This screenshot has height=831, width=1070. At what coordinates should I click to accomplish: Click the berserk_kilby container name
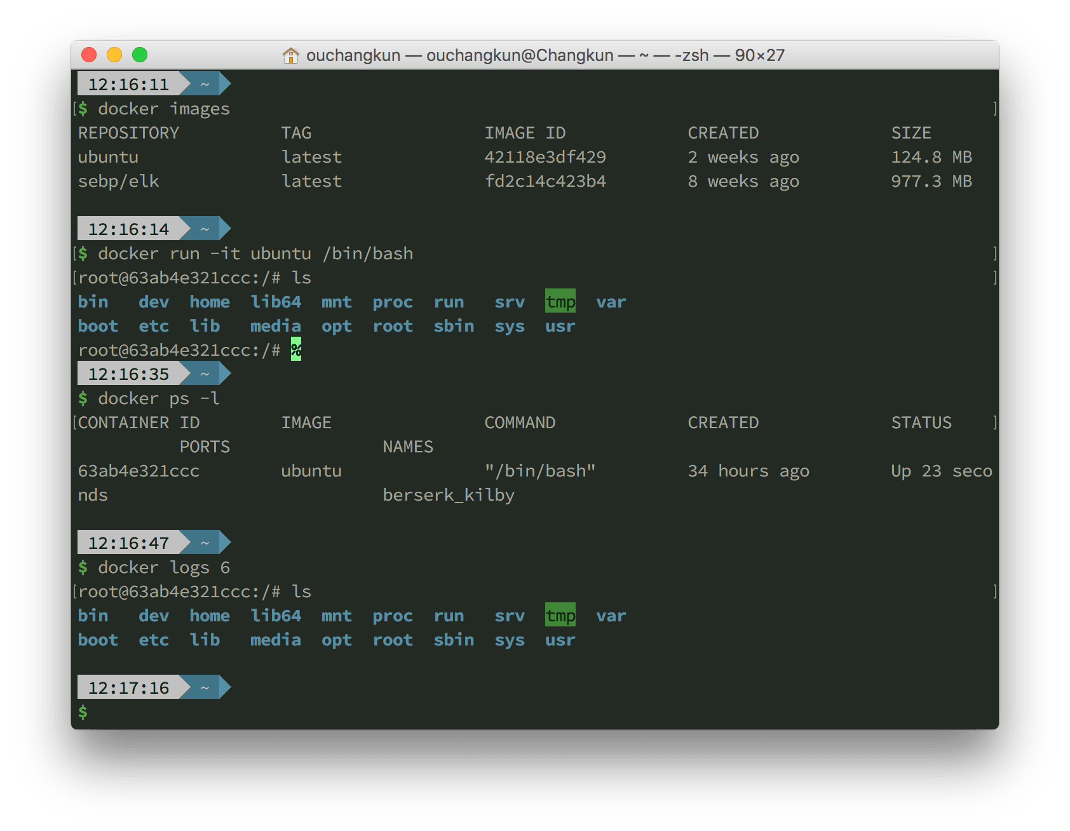[x=448, y=495]
